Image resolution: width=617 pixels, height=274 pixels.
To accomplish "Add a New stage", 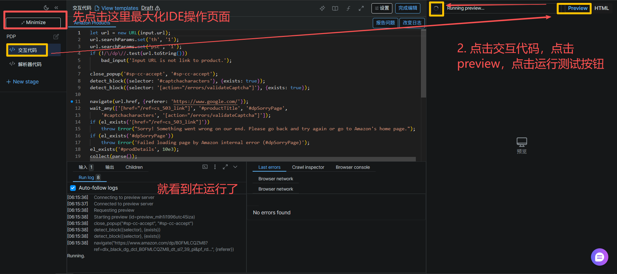I will [22, 81].
